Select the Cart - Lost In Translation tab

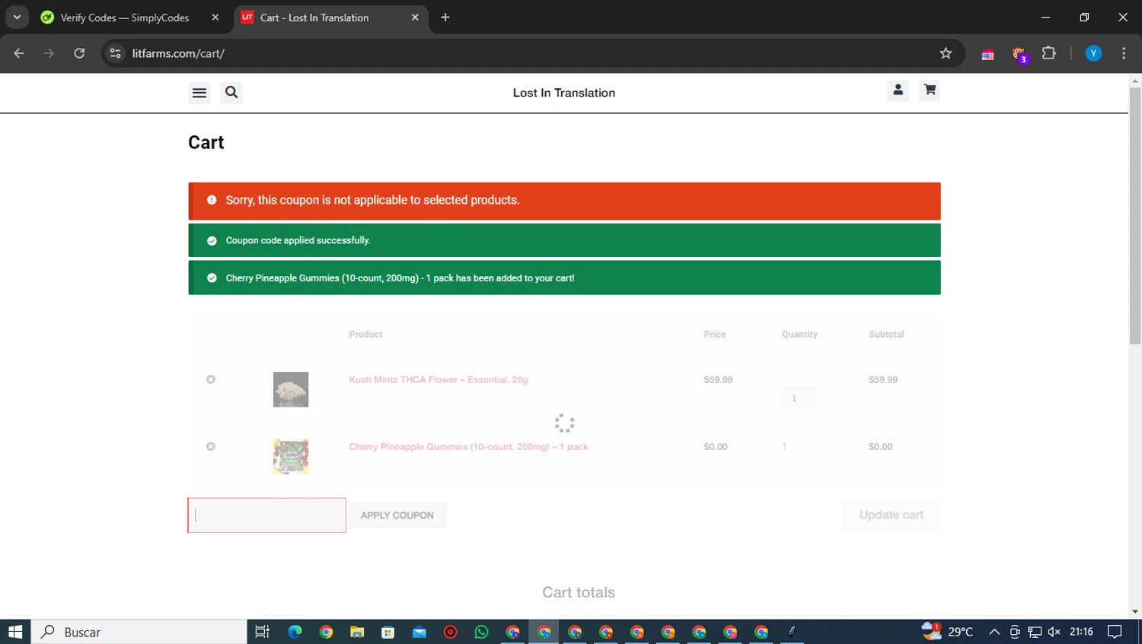click(314, 17)
